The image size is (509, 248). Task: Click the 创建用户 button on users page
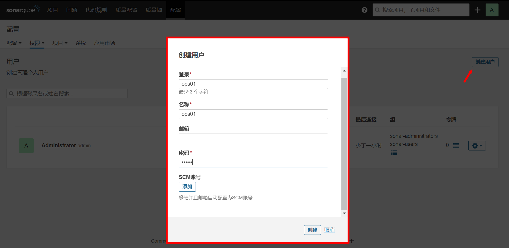click(x=485, y=62)
